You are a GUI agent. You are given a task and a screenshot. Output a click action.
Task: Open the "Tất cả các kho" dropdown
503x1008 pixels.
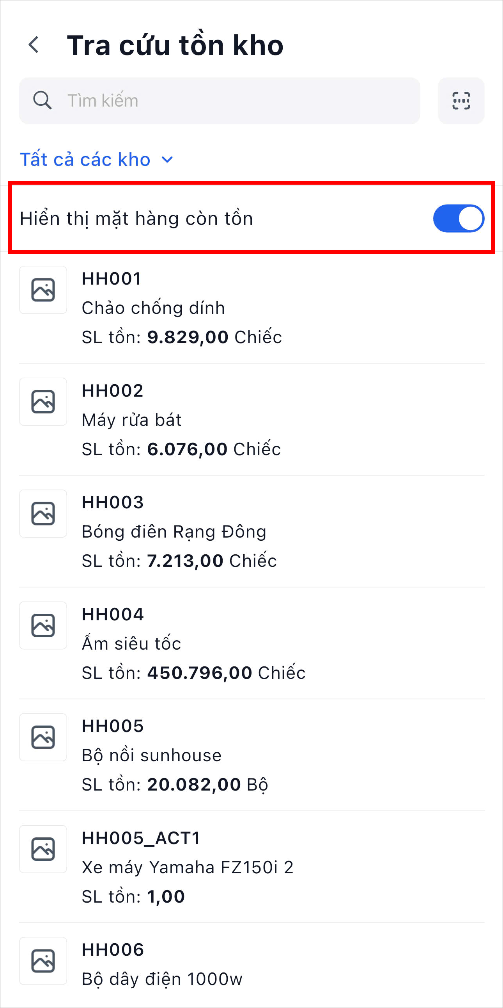coord(85,160)
